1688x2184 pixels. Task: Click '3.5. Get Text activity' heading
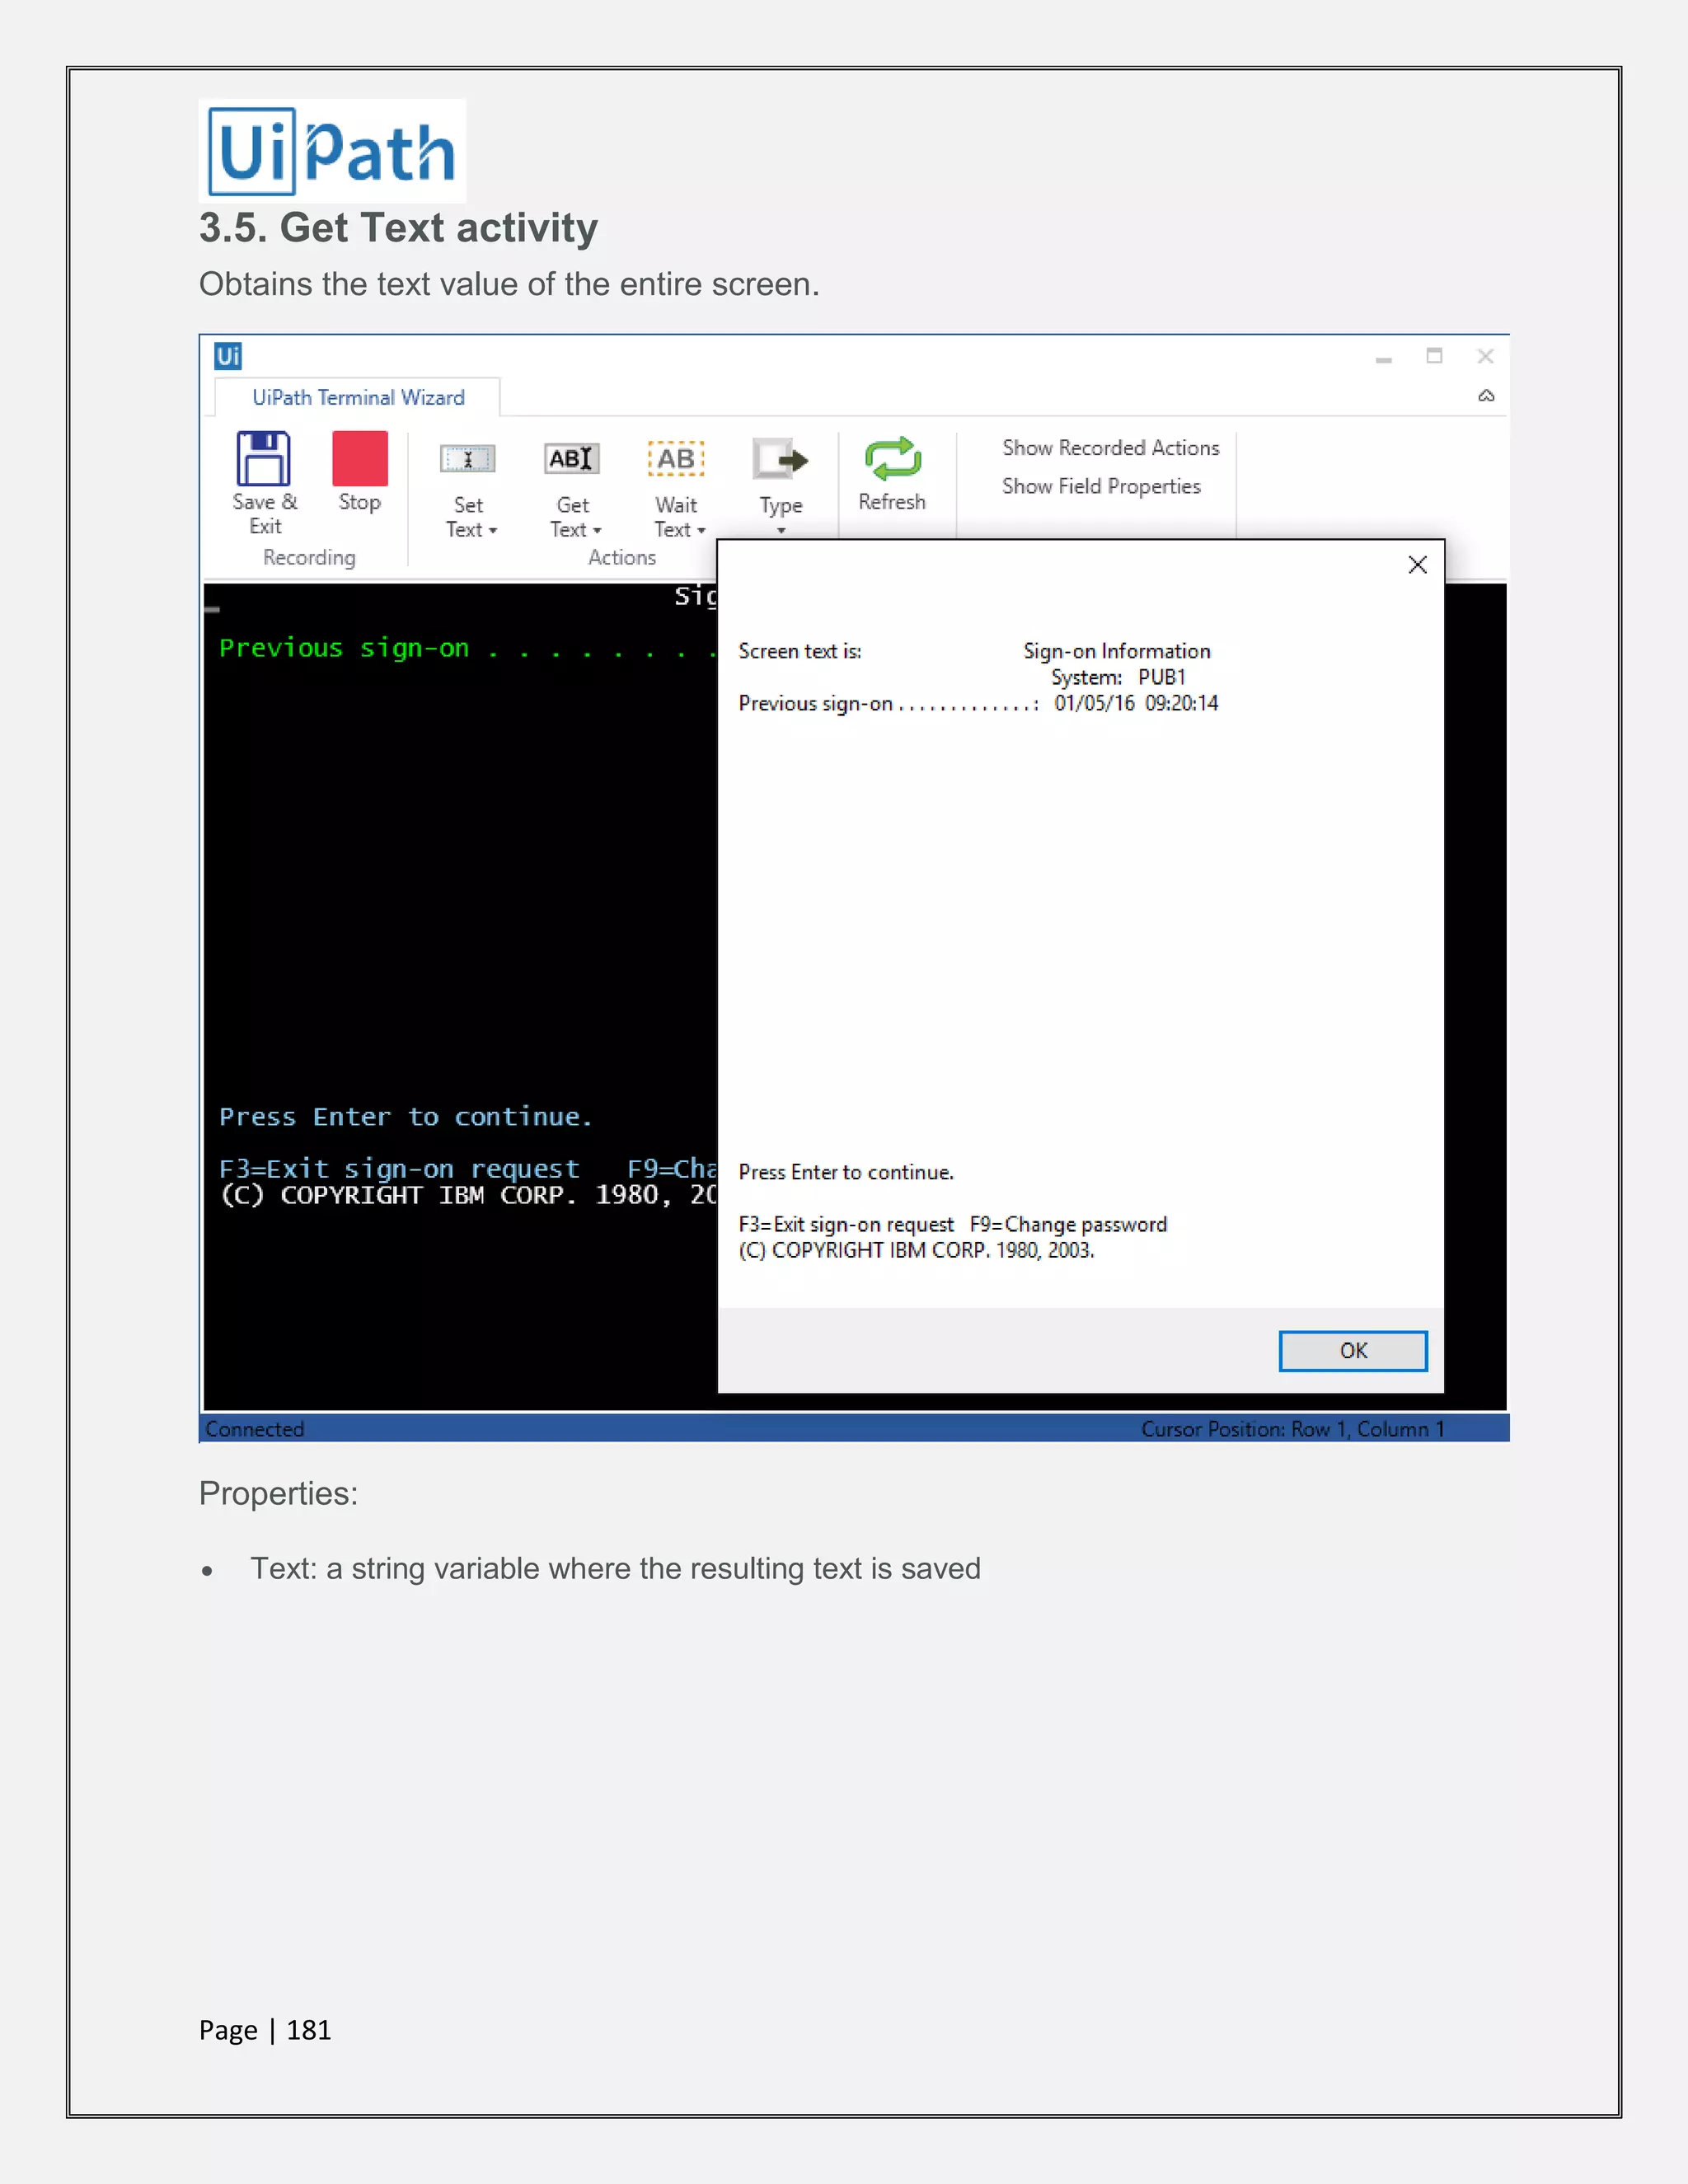pos(398,228)
